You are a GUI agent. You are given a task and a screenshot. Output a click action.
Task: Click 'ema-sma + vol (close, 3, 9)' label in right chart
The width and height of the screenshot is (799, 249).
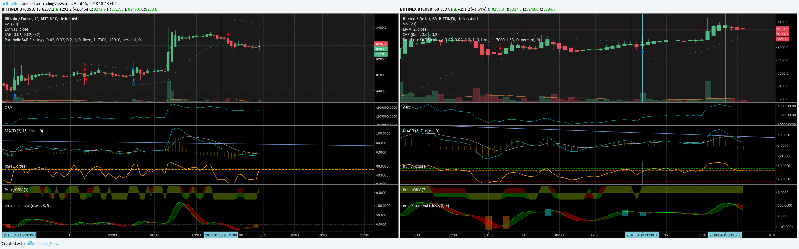426,205
